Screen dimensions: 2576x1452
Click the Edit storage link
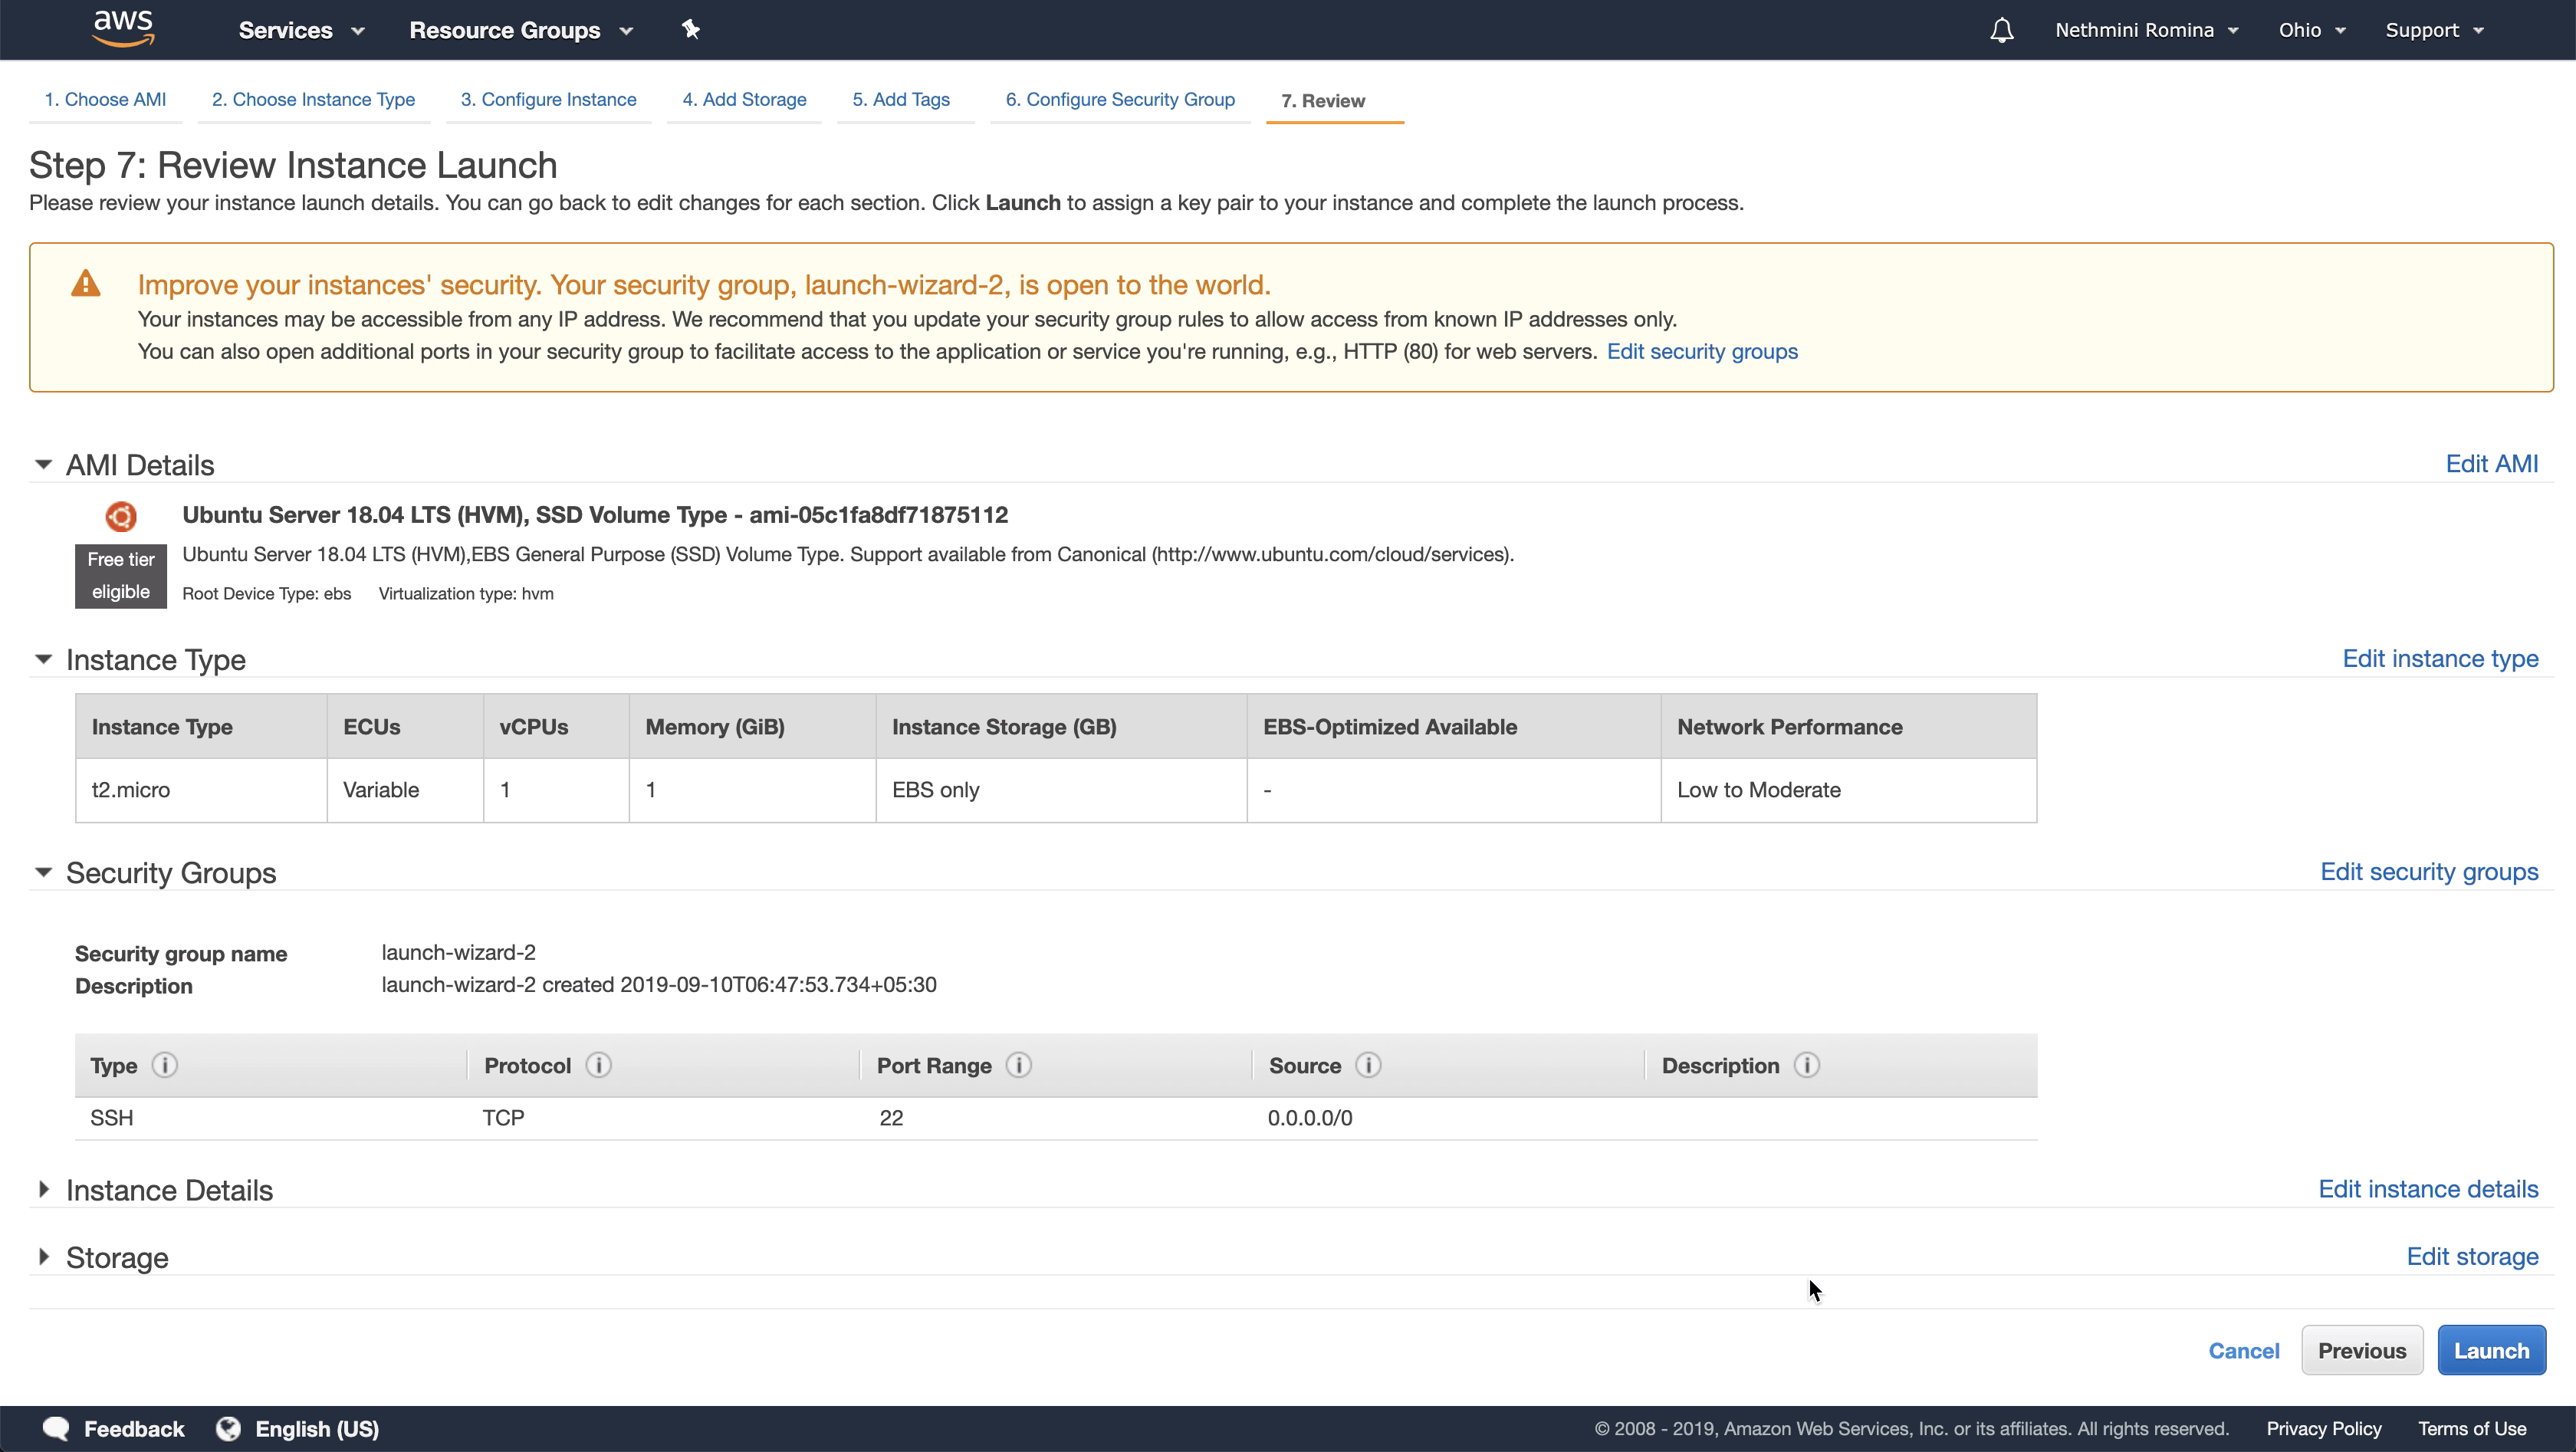coord(2472,1257)
